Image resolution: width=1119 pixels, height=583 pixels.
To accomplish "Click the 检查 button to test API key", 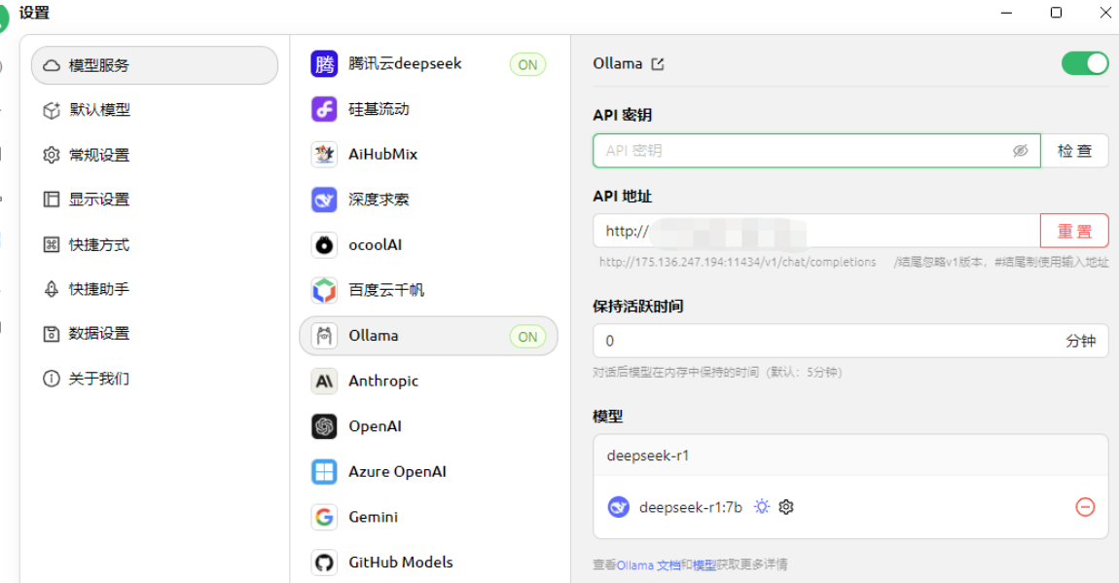I will click(x=1075, y=150).
